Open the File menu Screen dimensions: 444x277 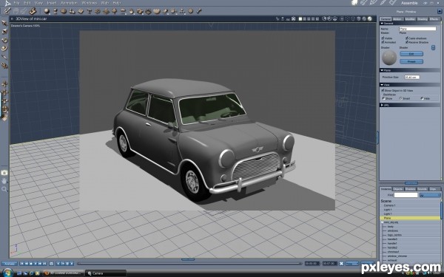(17, 3)
